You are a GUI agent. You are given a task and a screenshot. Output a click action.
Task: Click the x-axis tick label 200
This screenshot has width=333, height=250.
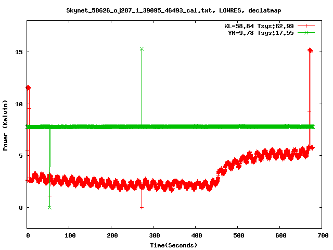[112, 235]
